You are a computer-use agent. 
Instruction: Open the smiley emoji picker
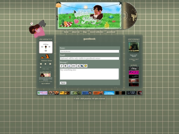[86, 66]
